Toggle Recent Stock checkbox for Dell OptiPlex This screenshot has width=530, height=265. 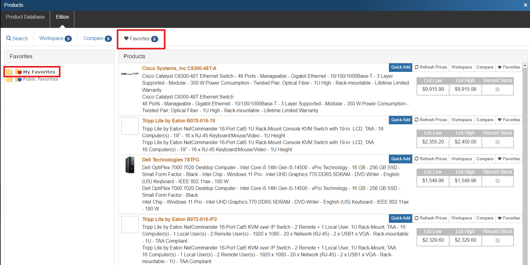point(497,181)
